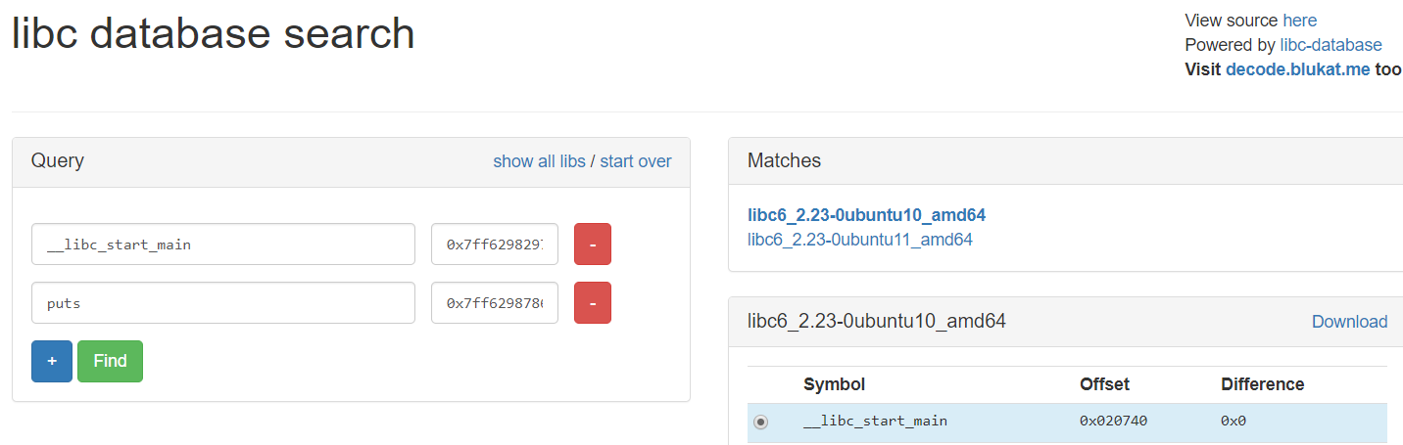
Task: Add a new symbol query row
Action: (x=52, y=361)
